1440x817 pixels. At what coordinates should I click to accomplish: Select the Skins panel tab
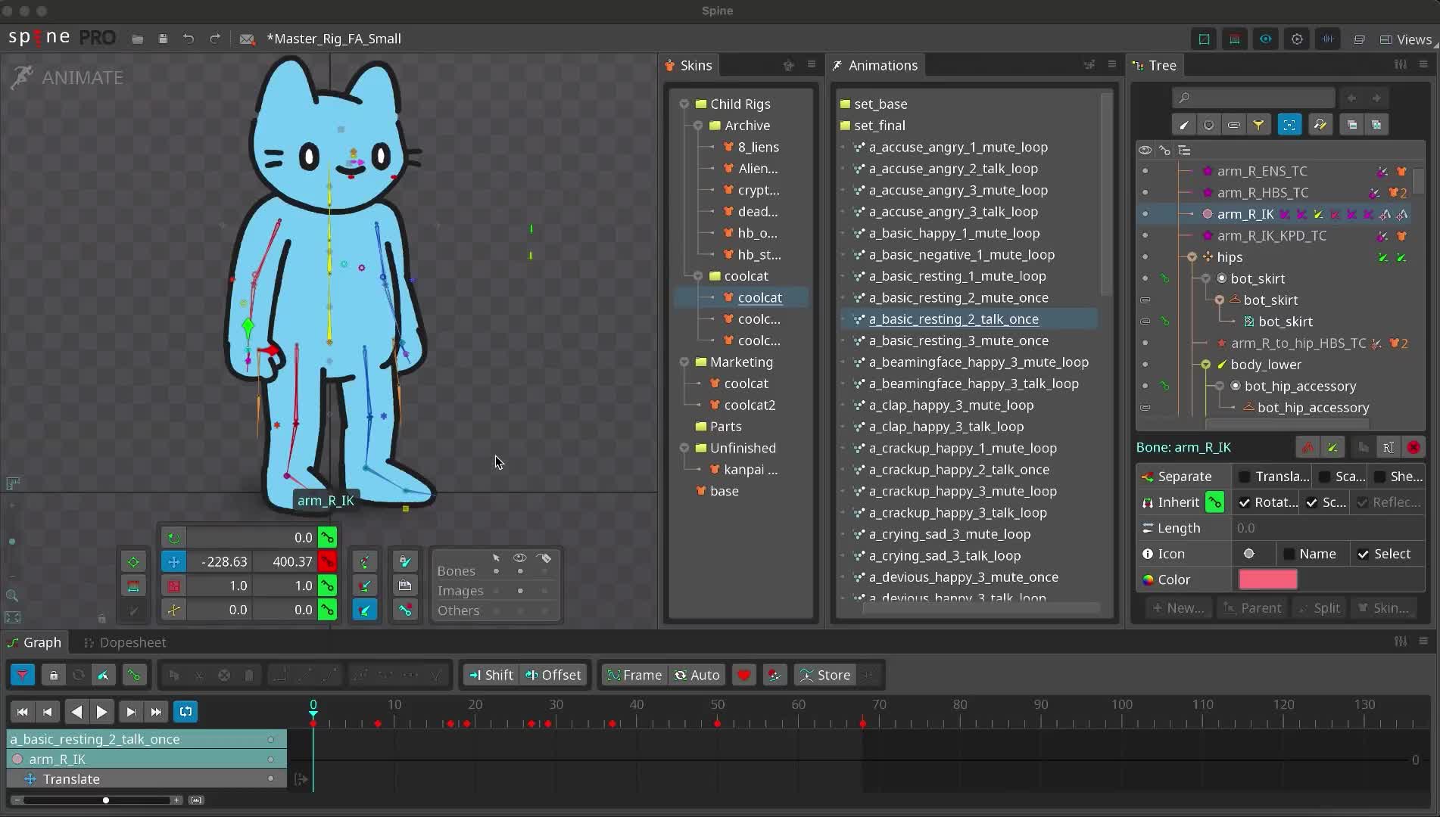click(689, 66)
